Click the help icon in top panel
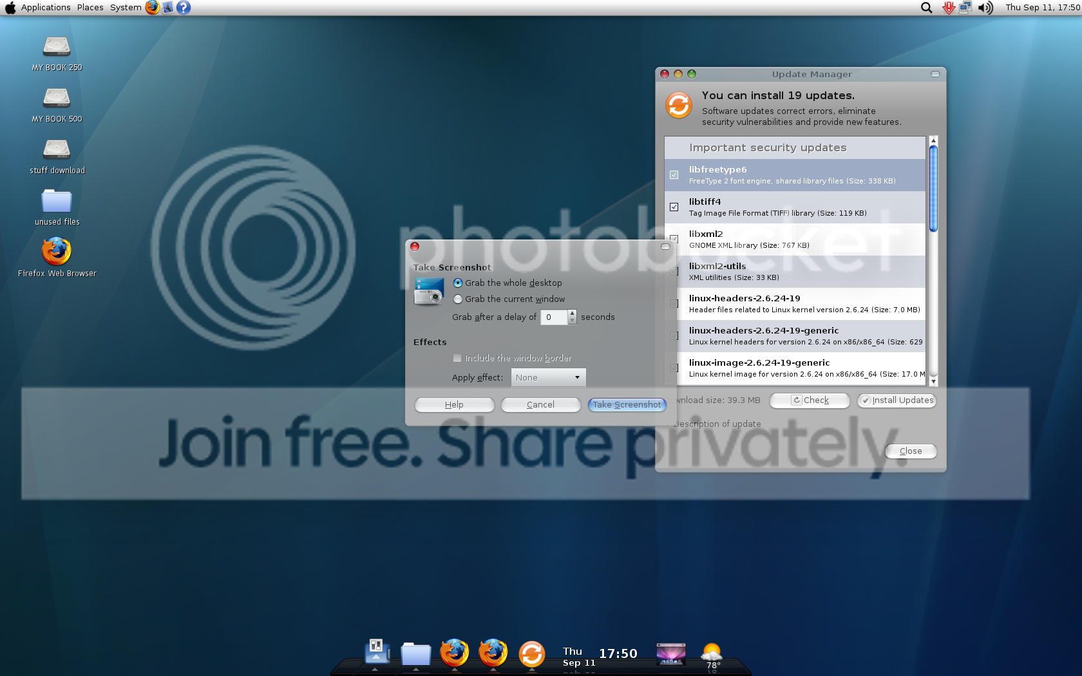This screenshot has height=676, width=1082. point(184,8)
